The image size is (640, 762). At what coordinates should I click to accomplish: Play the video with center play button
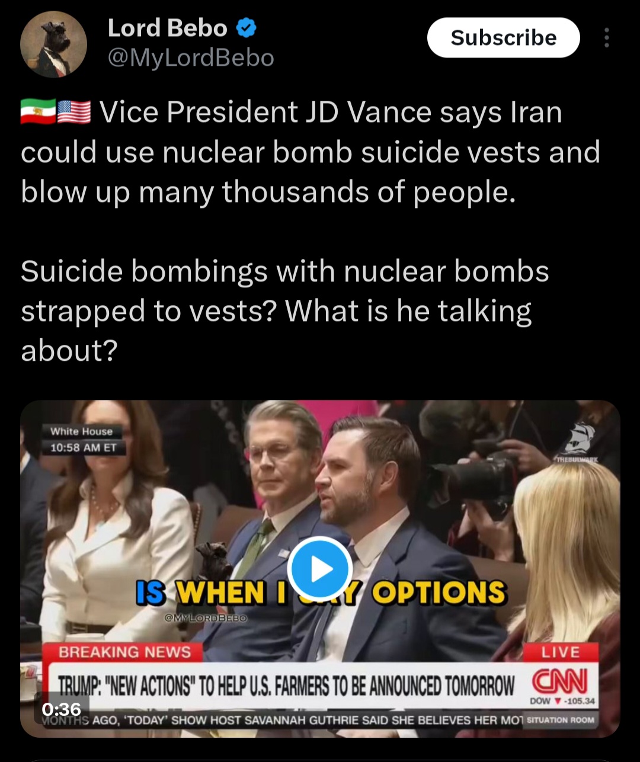320,569
